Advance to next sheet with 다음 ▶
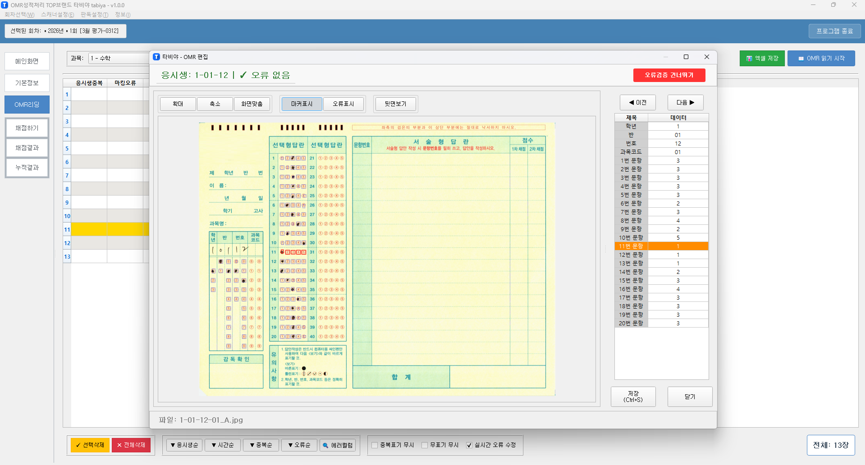The height and width of the screenshot is (465, 865). (x=685, y=103)
